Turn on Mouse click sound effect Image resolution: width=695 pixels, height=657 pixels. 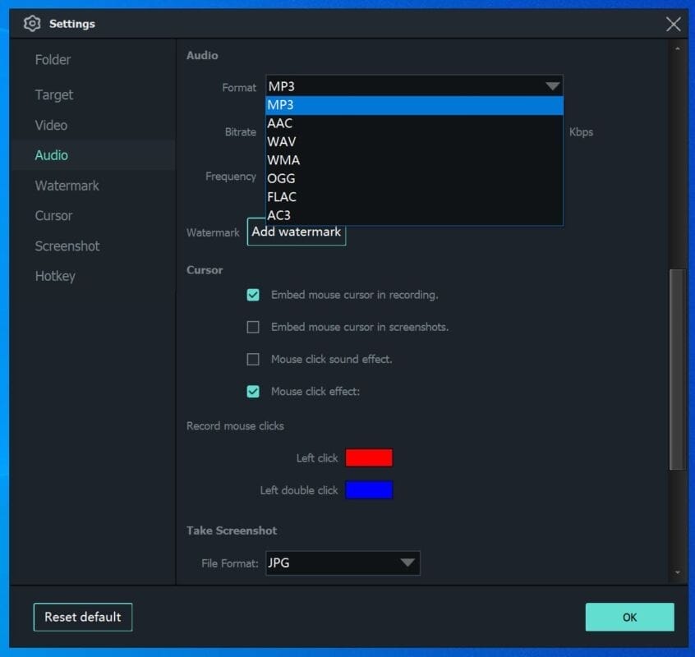[253, 360]
